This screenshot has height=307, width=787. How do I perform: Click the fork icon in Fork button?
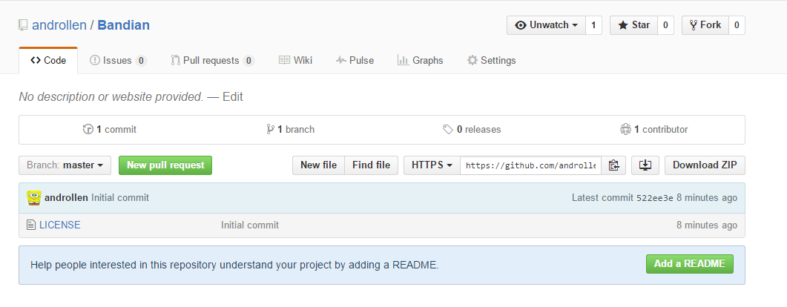pyautogui.click(x=694, y=25)
